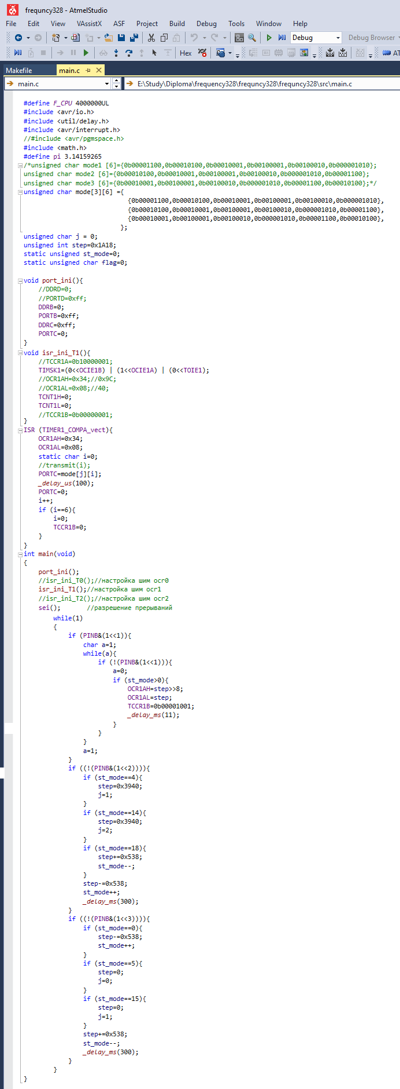Collapse the commented mode1 array block
This screenshot has width=400, height=1089.
(20, 166)
